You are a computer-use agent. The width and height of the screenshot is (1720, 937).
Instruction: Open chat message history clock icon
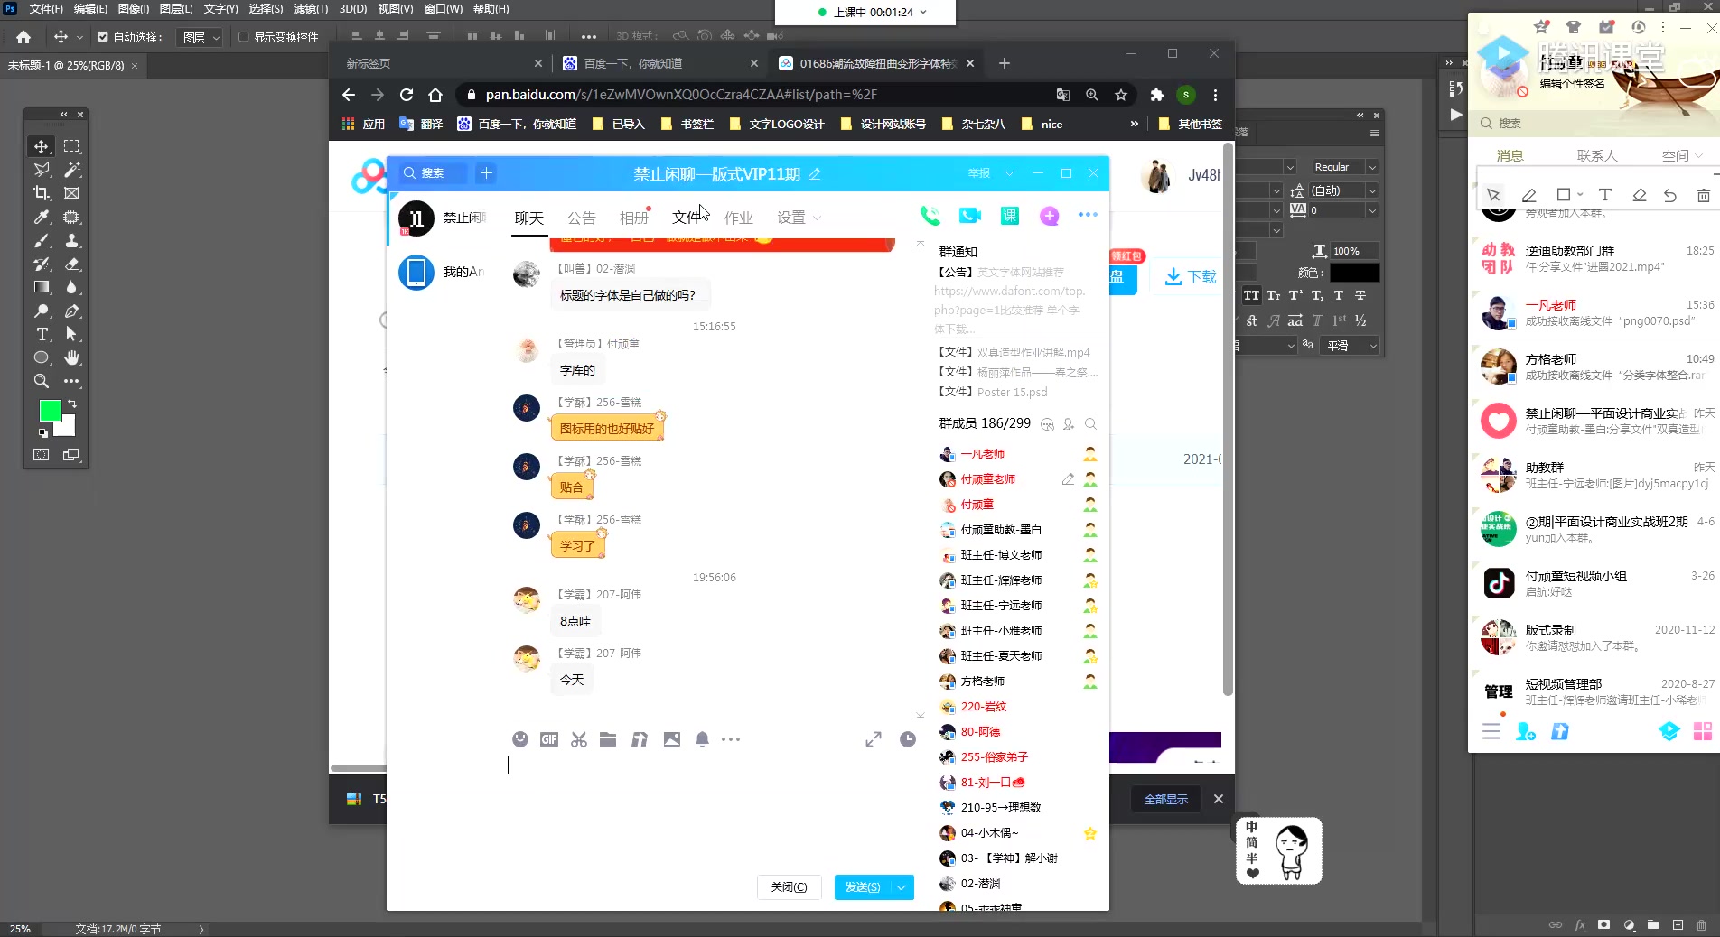point(908,739)
